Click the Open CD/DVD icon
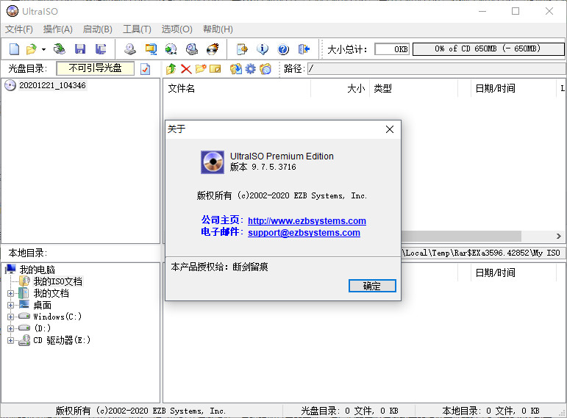567x418 pixels. (60, 48)
